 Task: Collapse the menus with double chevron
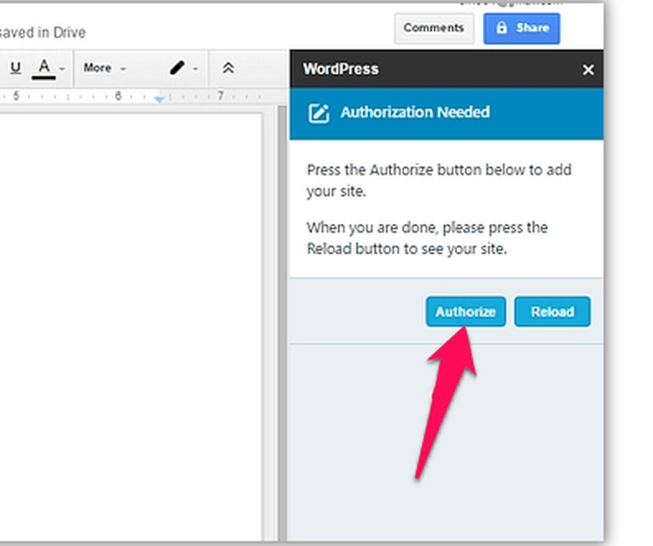click(x=228, y=68)
